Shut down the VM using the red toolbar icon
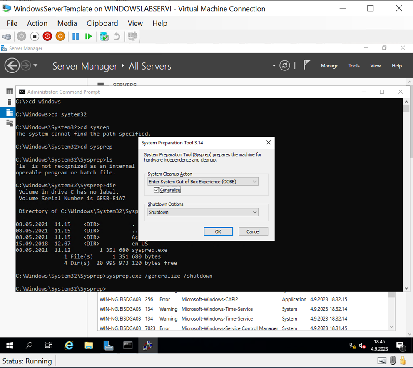Viewport: 413px width, 368px height. (x=47, y=36)
